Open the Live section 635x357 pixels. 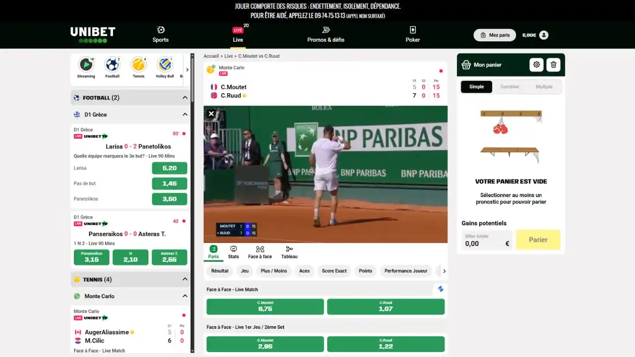[x=238, y=35]
